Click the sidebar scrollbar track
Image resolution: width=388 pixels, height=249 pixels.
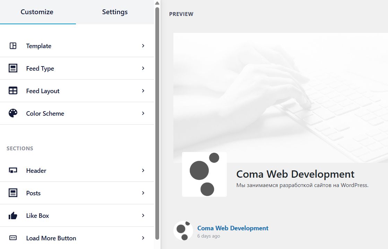click(x=157, y=139)
